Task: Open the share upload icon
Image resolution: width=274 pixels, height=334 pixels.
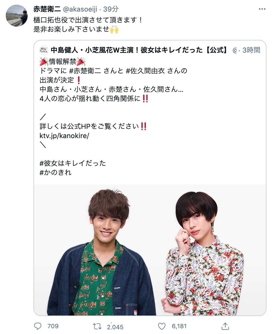Action: pyautogui.click(x=225, y=326)
